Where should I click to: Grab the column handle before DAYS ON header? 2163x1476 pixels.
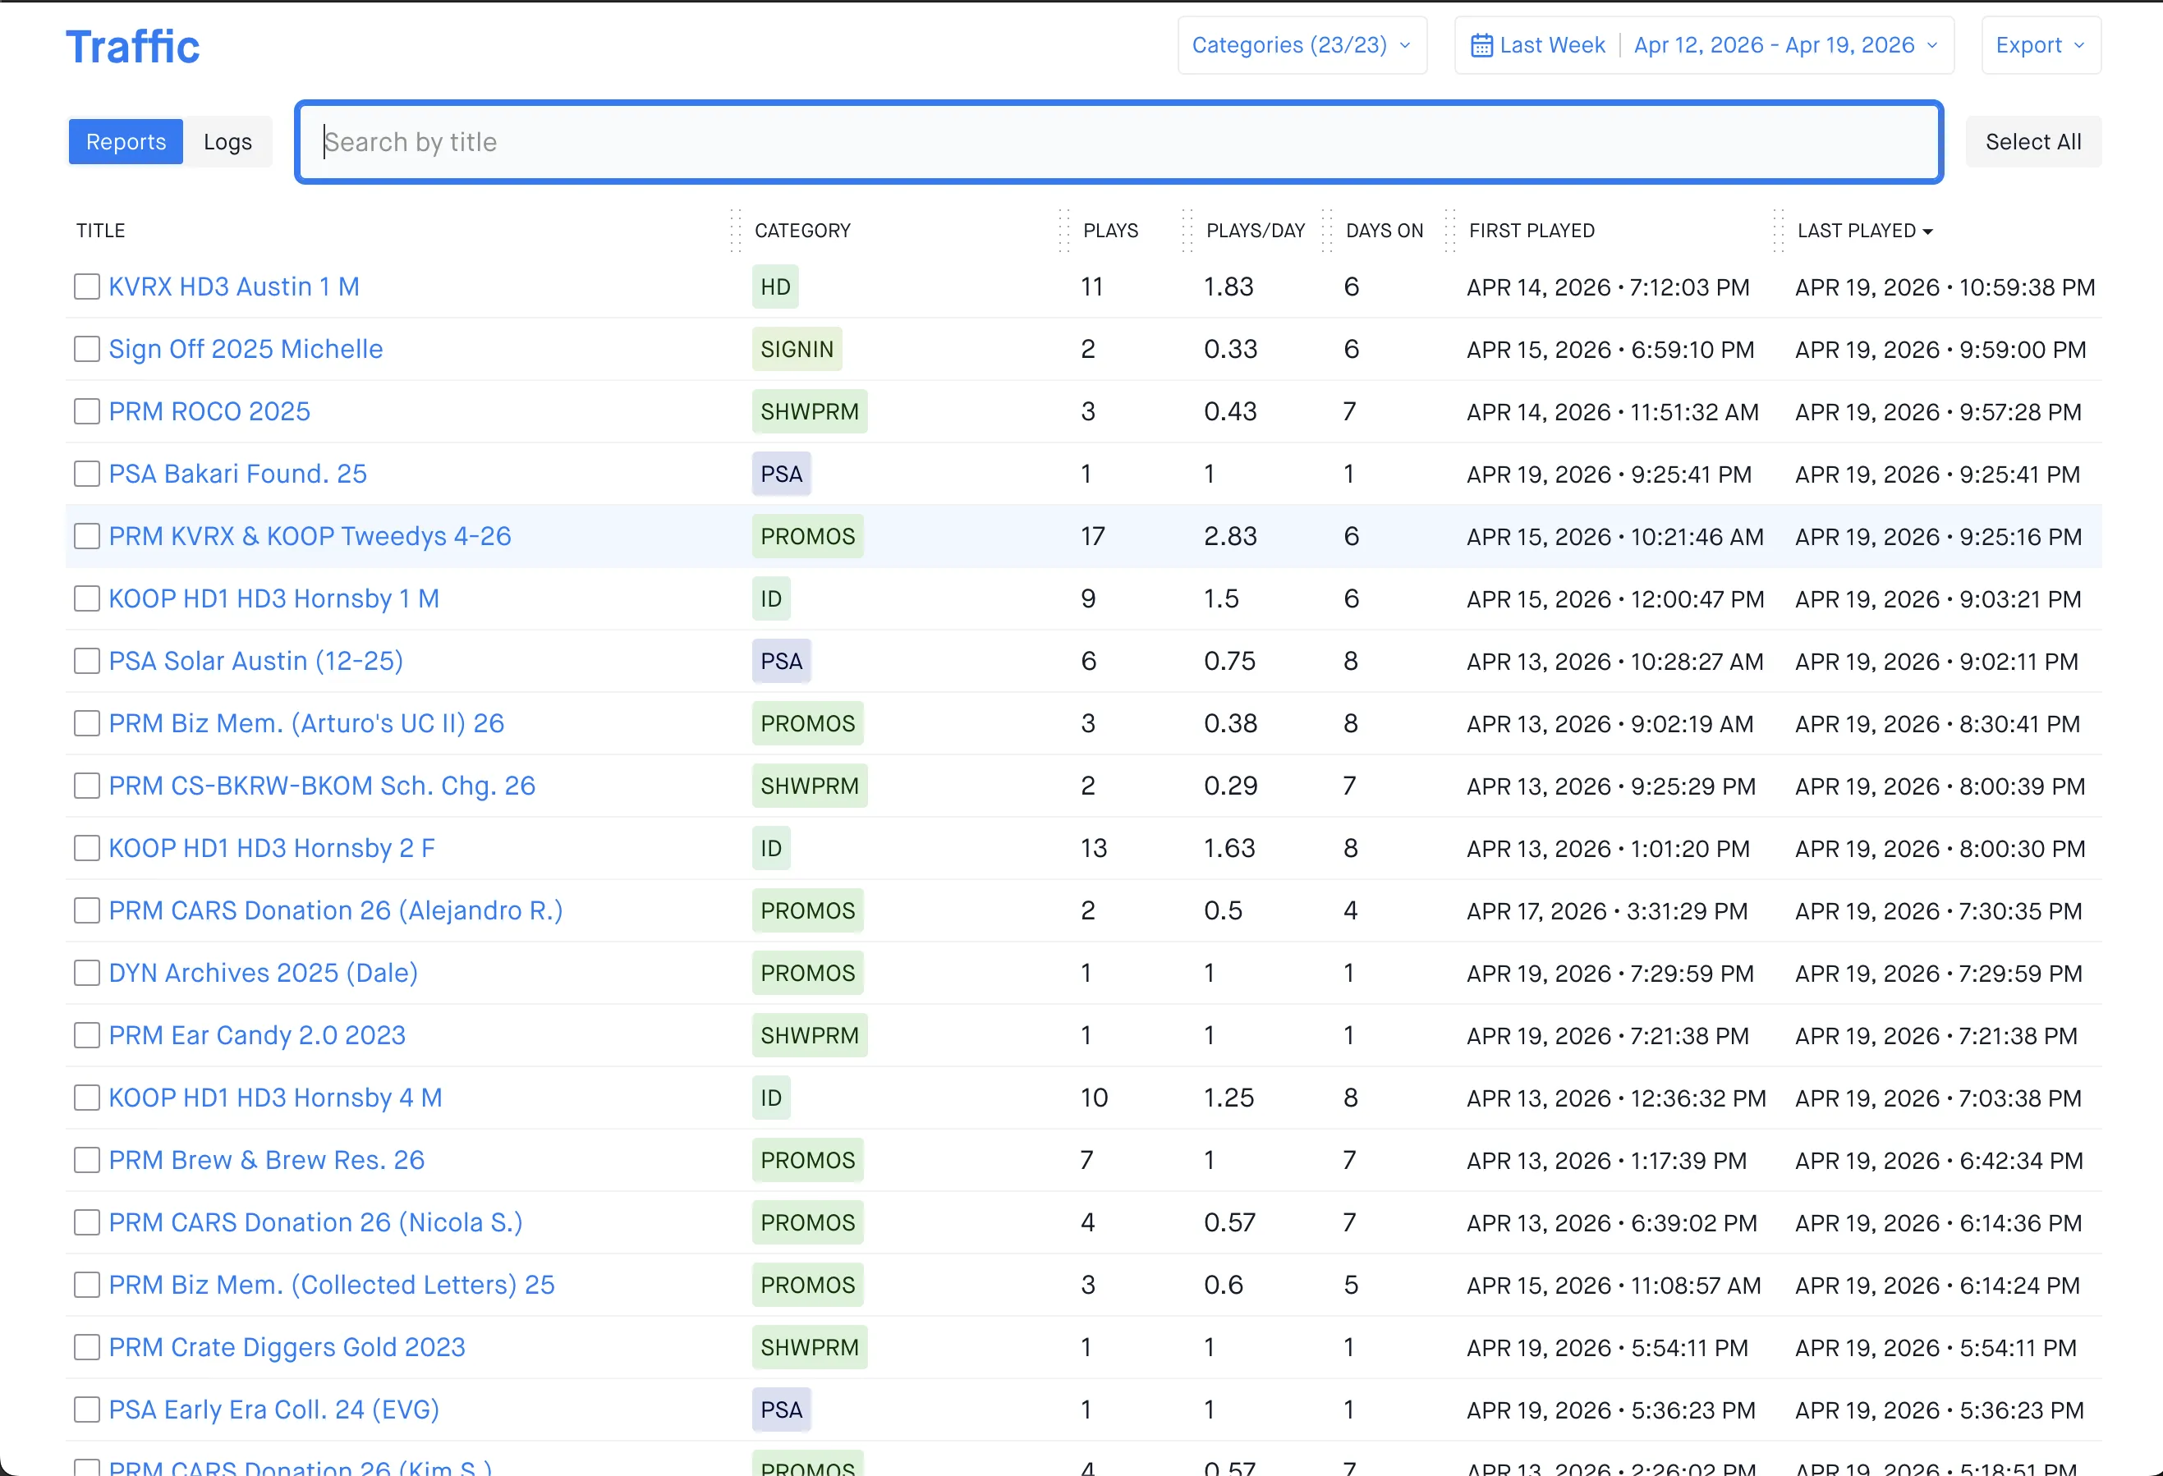pos(1327,230)
